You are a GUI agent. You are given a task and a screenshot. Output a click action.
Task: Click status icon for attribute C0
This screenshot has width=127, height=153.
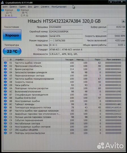pos(5,114)
